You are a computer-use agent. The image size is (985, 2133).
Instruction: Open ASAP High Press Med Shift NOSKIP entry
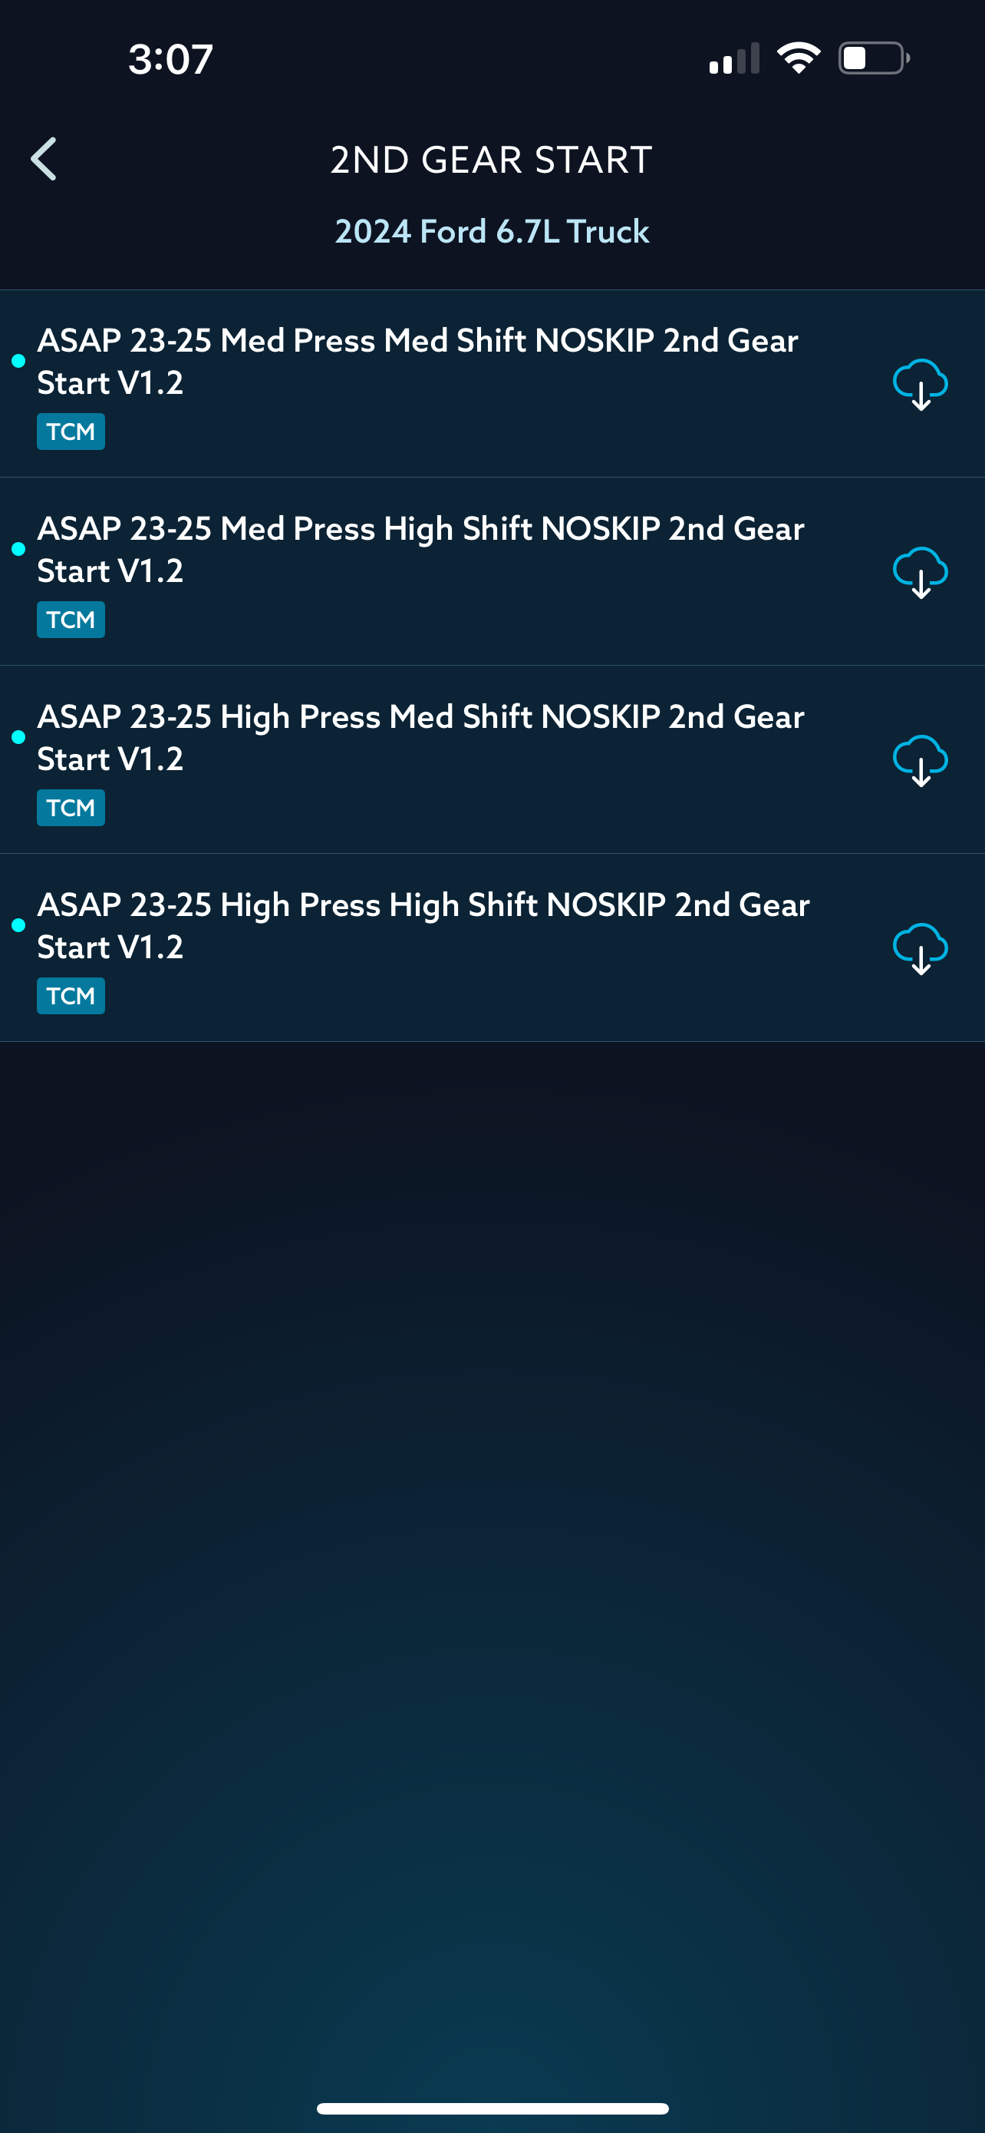coord(492,760)
